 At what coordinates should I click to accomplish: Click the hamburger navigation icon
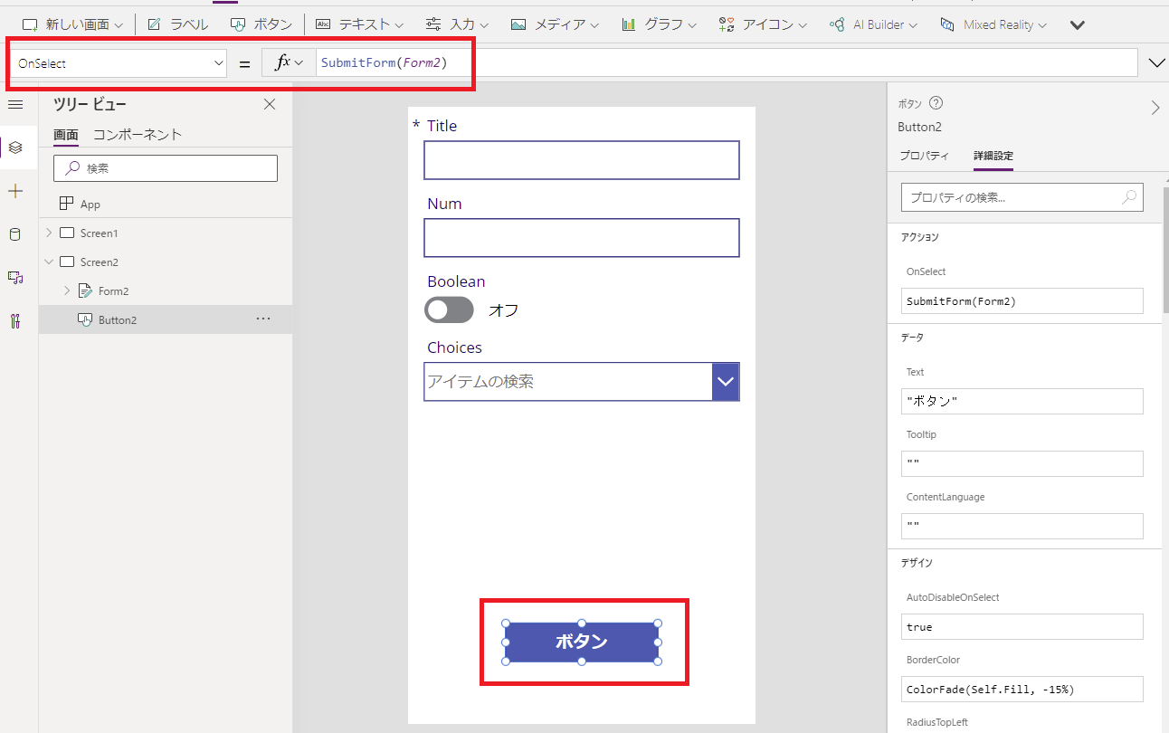(x=15, y=104)
